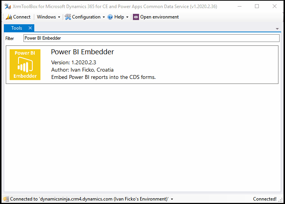
Task: Focus the Filter input field
Action: 151,38
